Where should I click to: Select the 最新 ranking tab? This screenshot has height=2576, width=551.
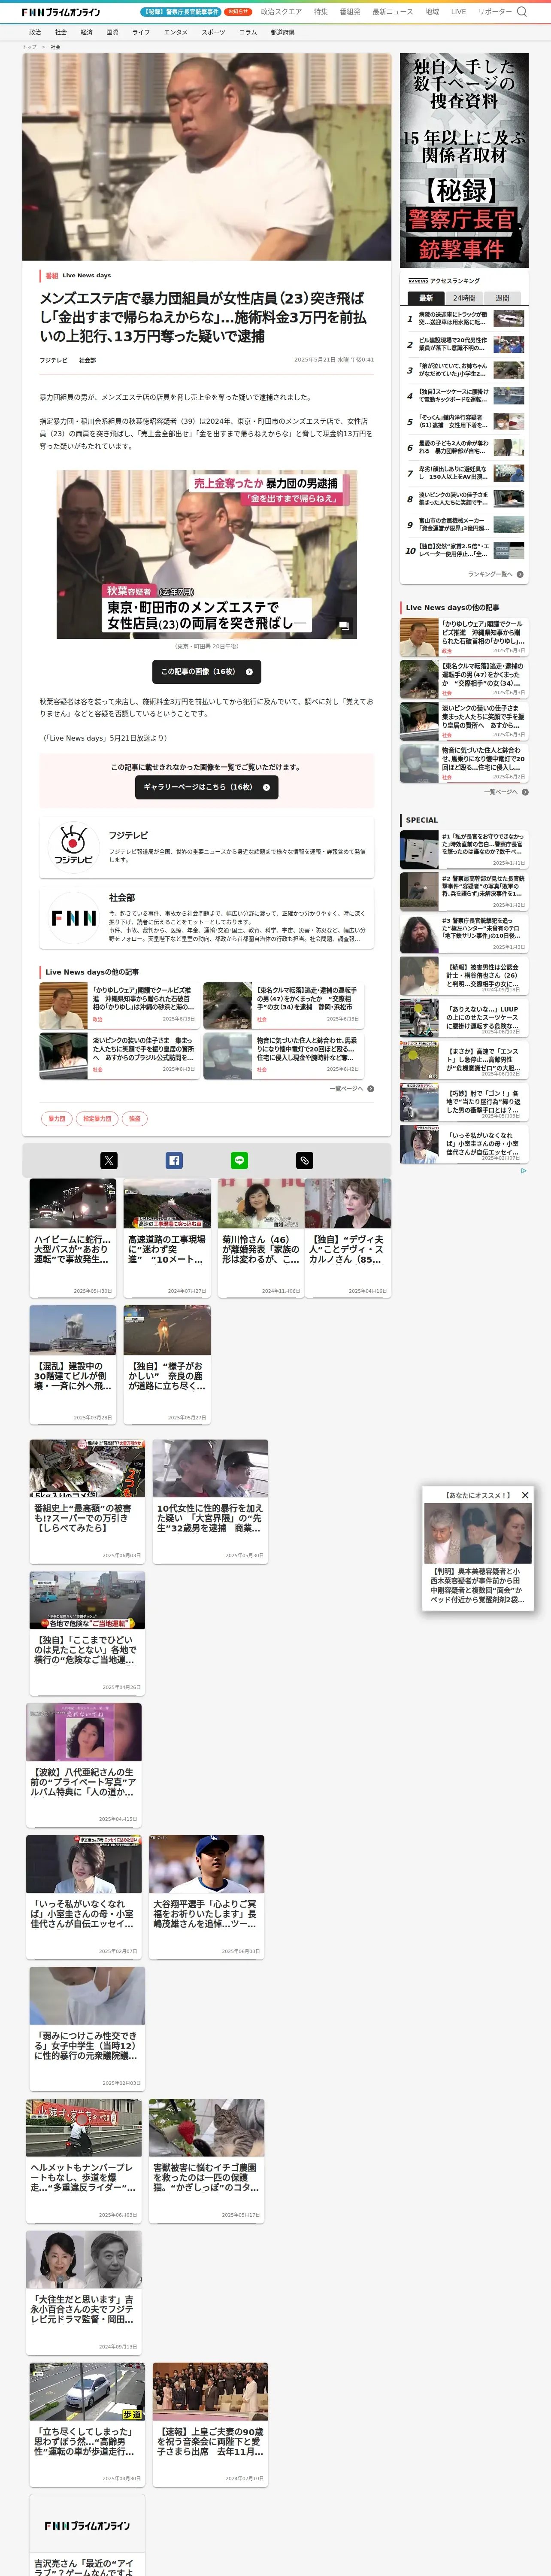tap(426, 298)
